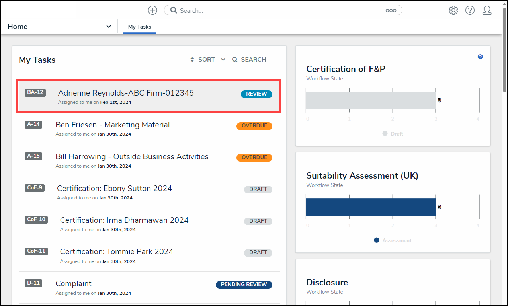
Task: Open the user profile icon
Action: [487, 10]
